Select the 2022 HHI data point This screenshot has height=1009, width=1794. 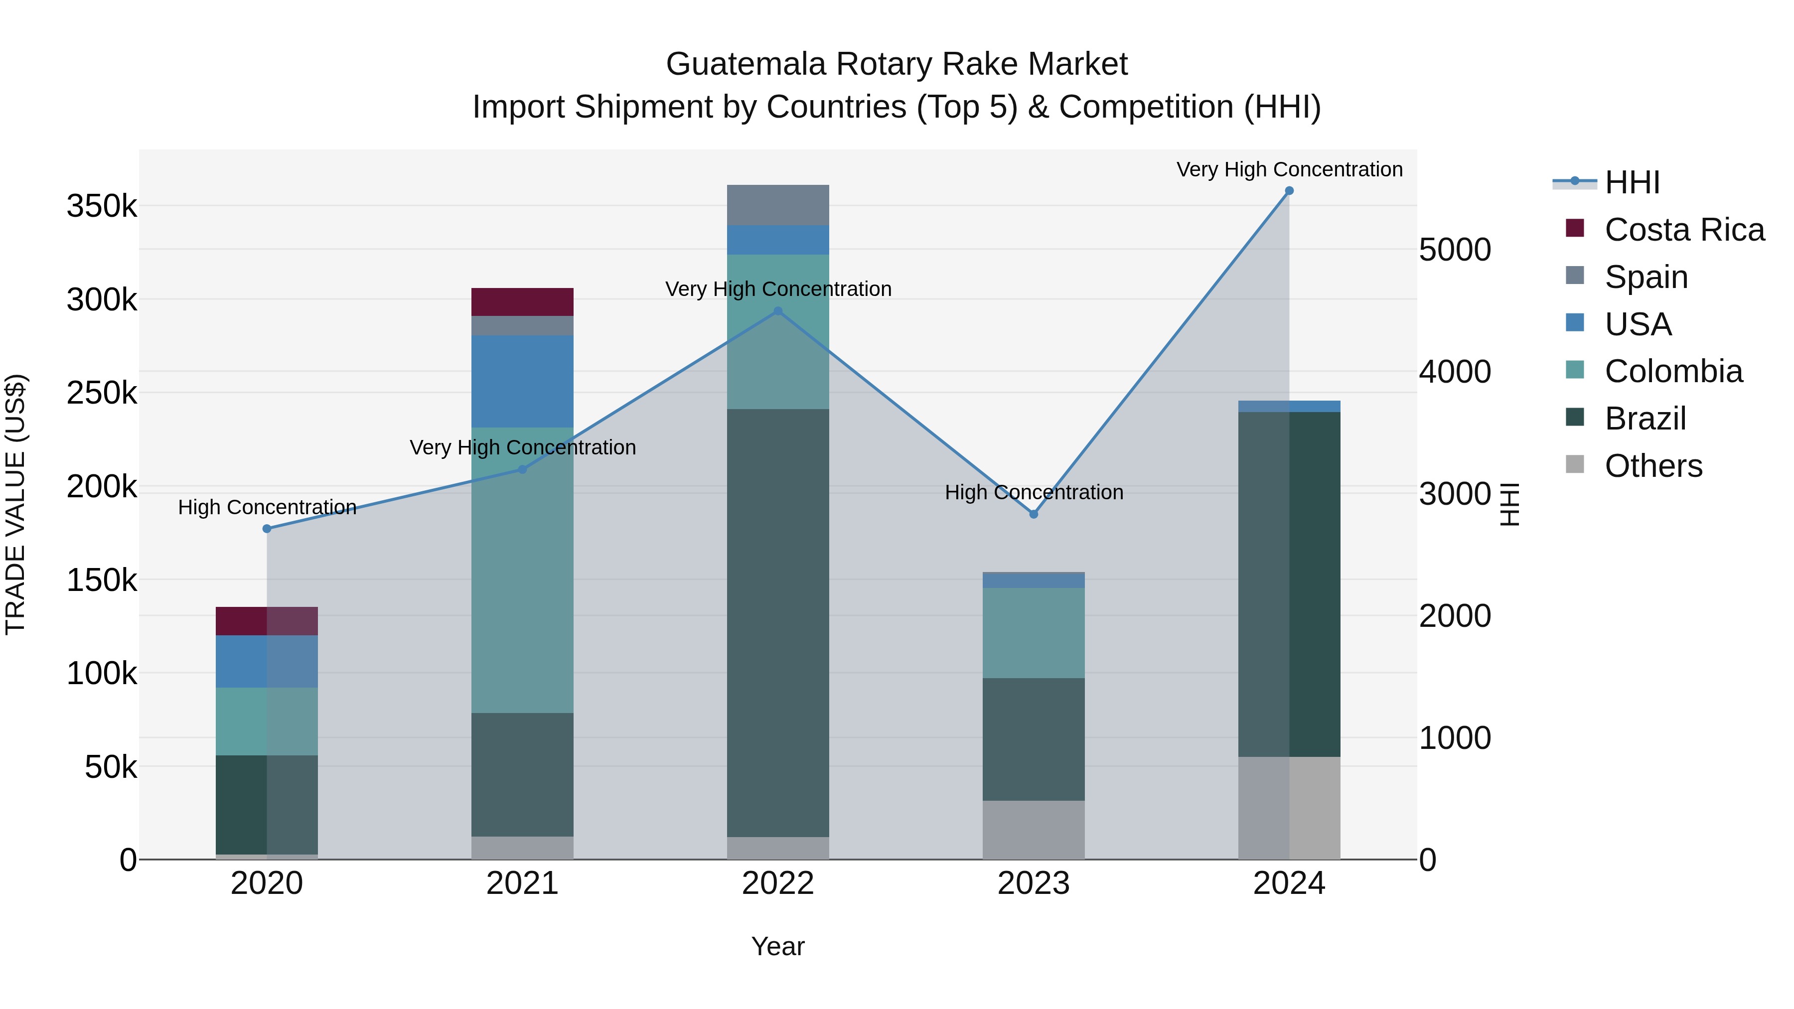[778, 311]
